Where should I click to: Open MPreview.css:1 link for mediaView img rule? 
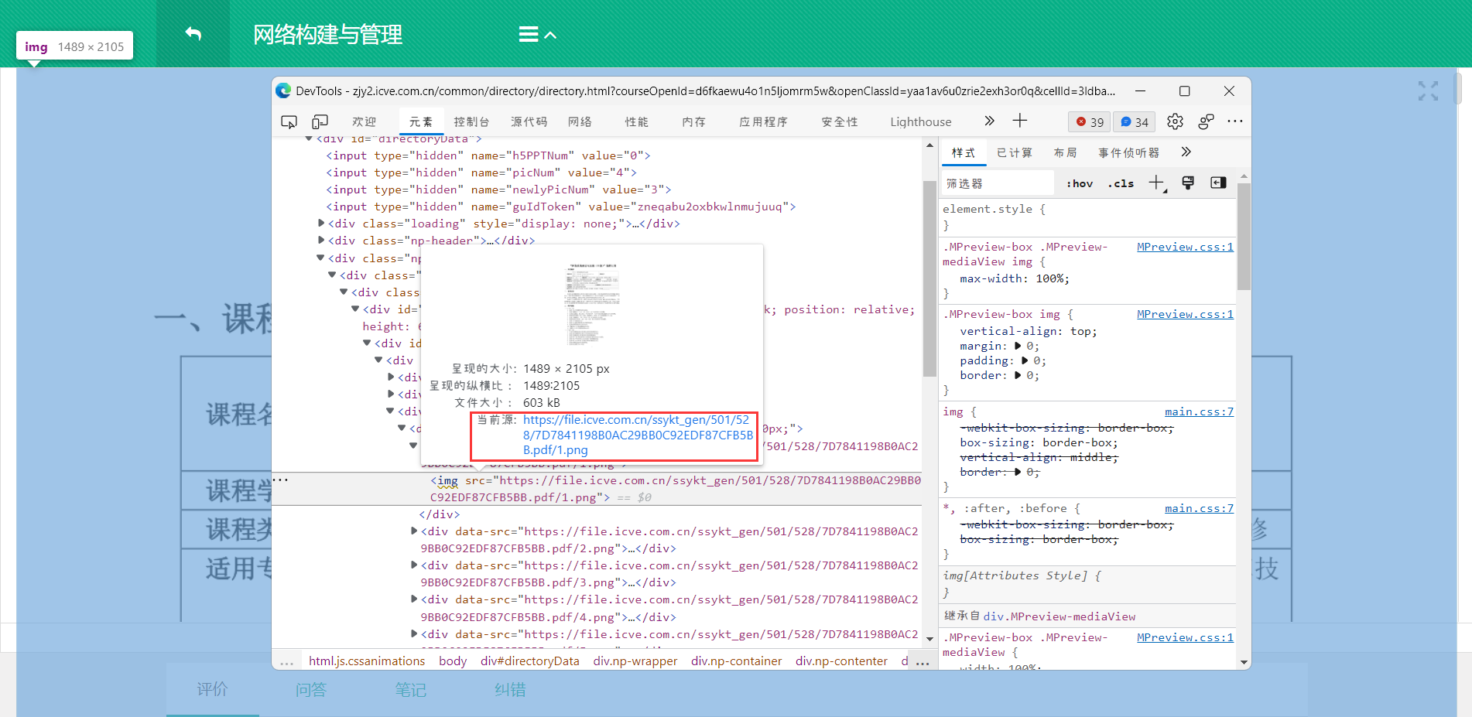pyautogui.click(x=1185, y=247)
